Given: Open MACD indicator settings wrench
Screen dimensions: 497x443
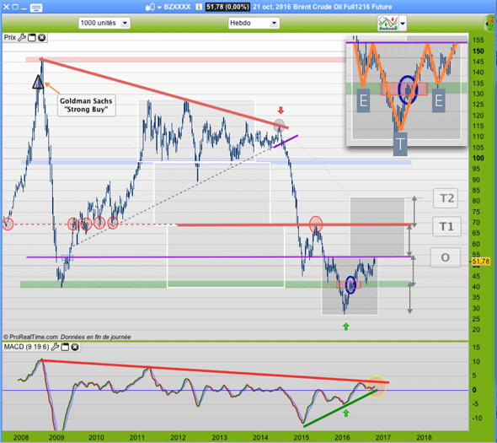Looking at the screenshot, I should 55,347.
